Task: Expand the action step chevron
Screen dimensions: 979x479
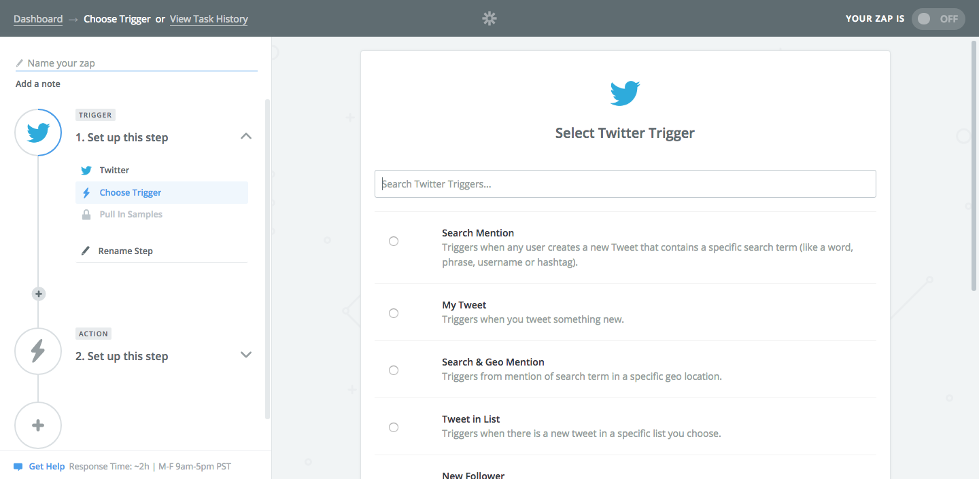Action: click(x=246, y=355)
